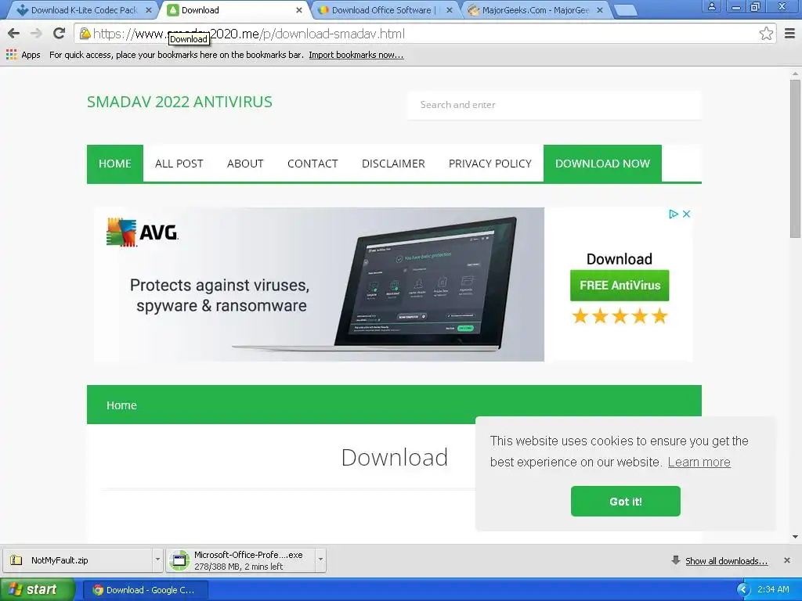This screenshot has height=601, width=802.
Task: Open the ALL POST menu item
Action: tap(179, 164)
